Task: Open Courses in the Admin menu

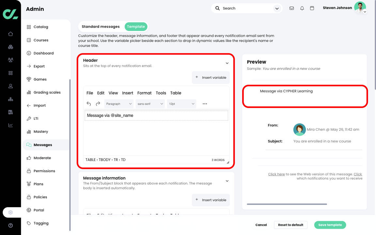Action: pos(41,40)
